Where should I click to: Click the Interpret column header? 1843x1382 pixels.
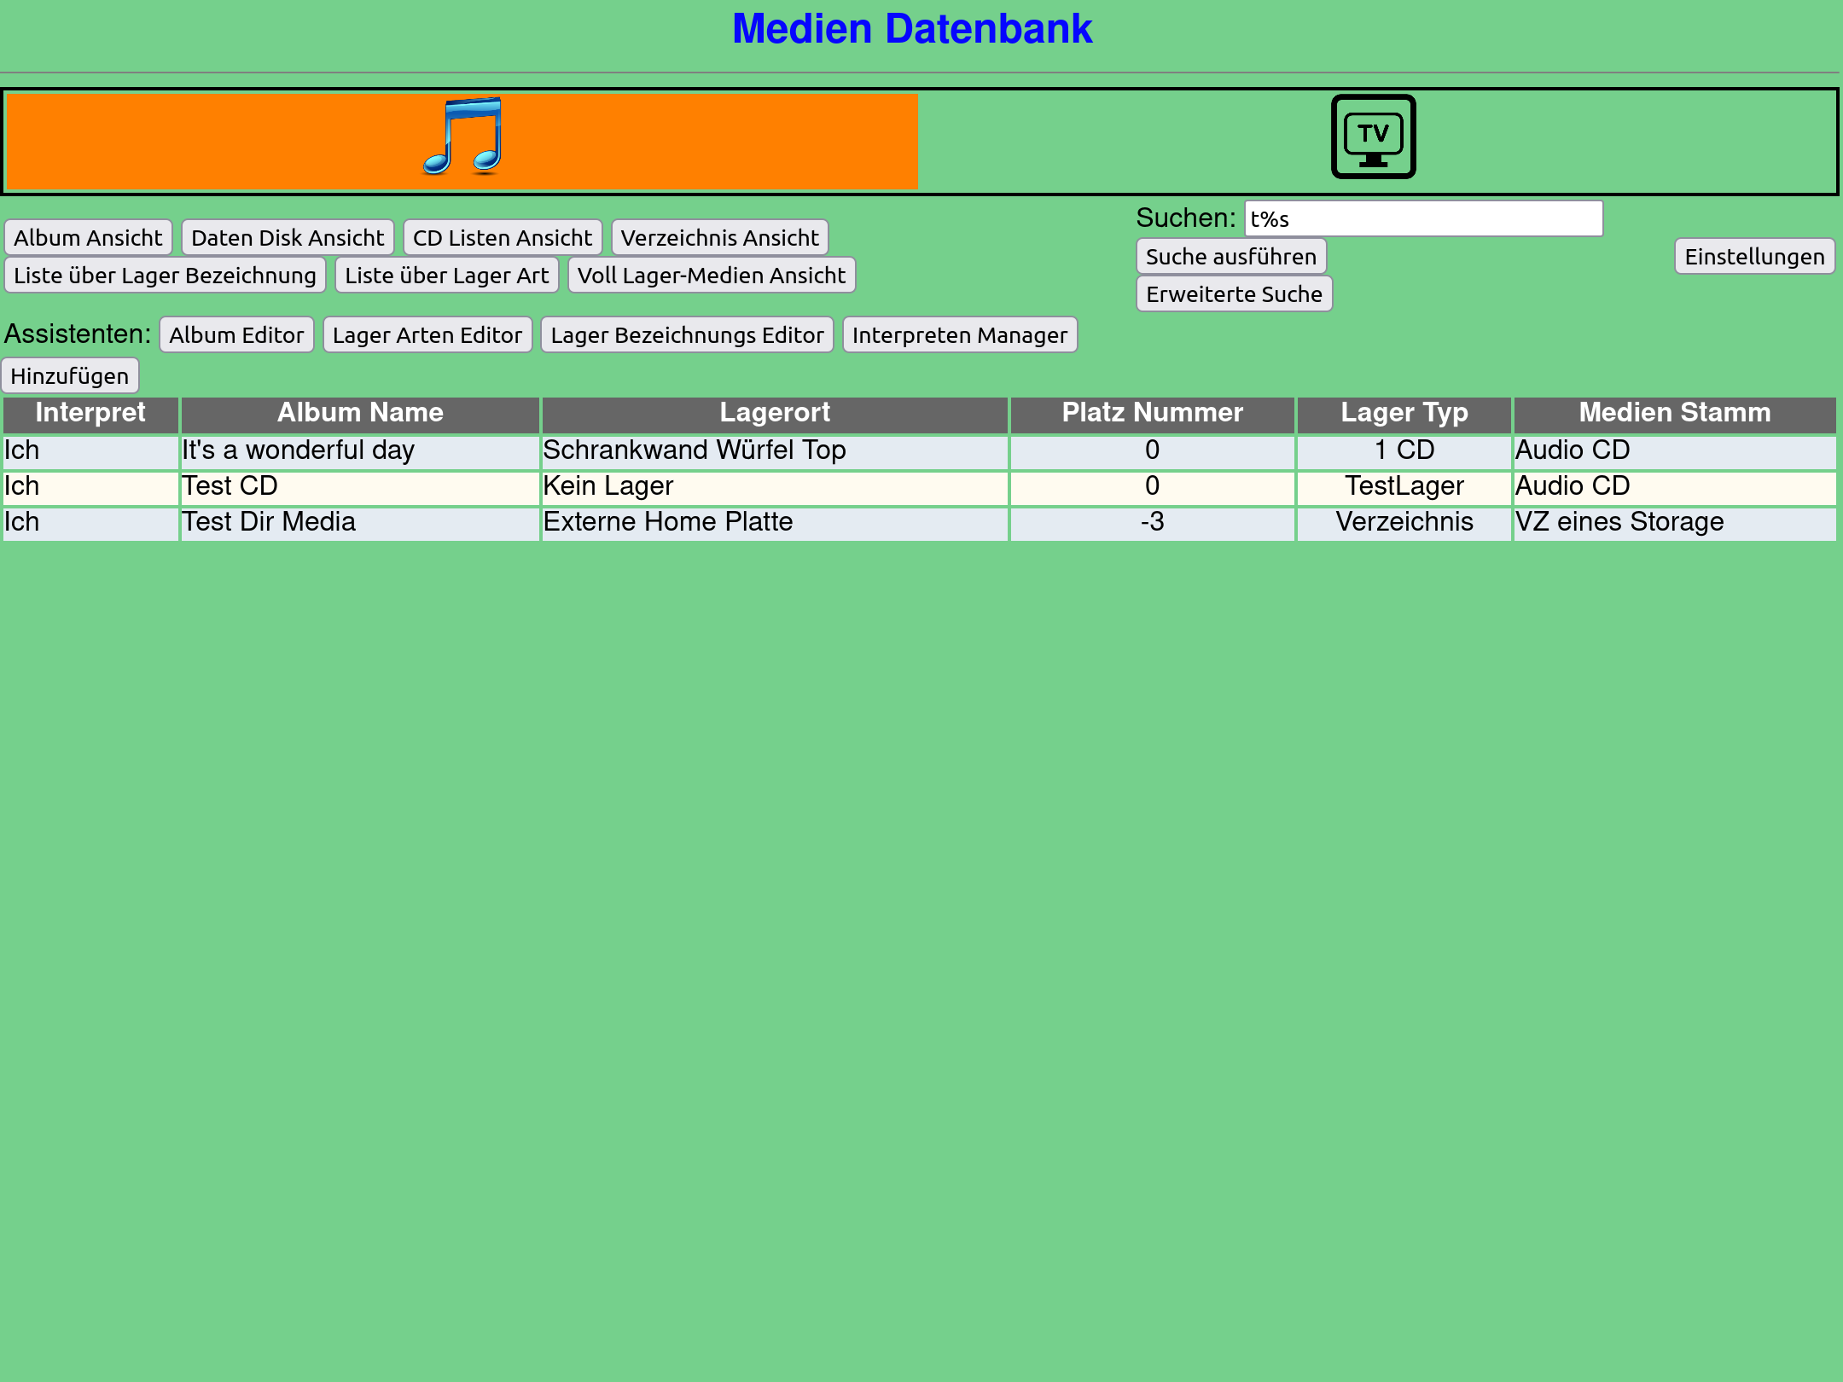tap(90, 414)
